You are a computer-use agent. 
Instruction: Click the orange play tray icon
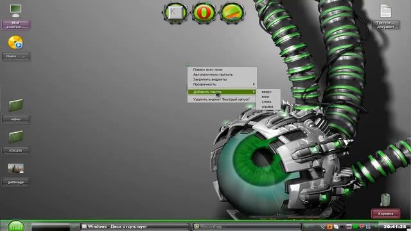329,227
